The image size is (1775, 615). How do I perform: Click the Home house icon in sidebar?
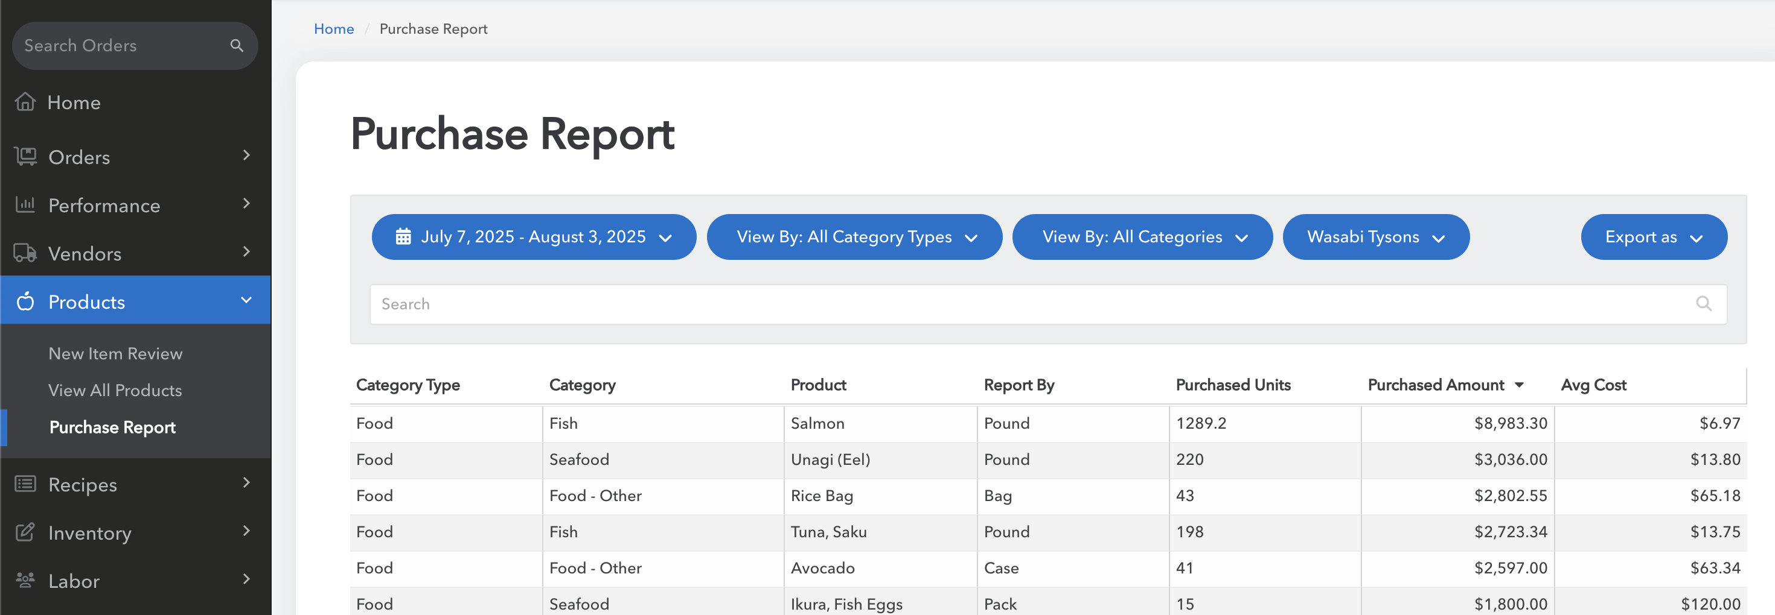(25, 102)
